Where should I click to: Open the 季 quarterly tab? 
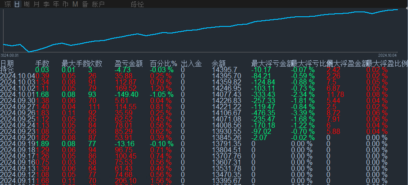(46, 4)
